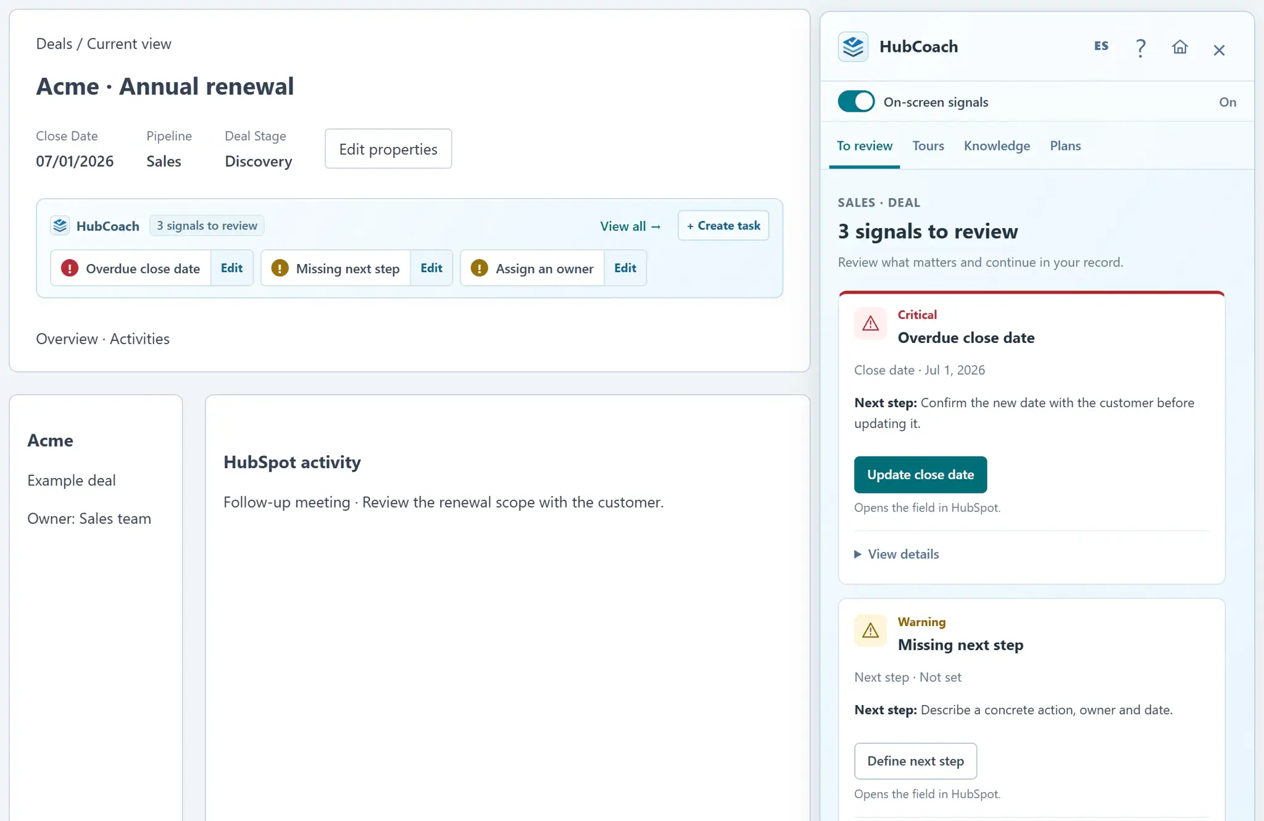
Task: Click the Owner: Sales team text
Action: click(x=89, y=519)
